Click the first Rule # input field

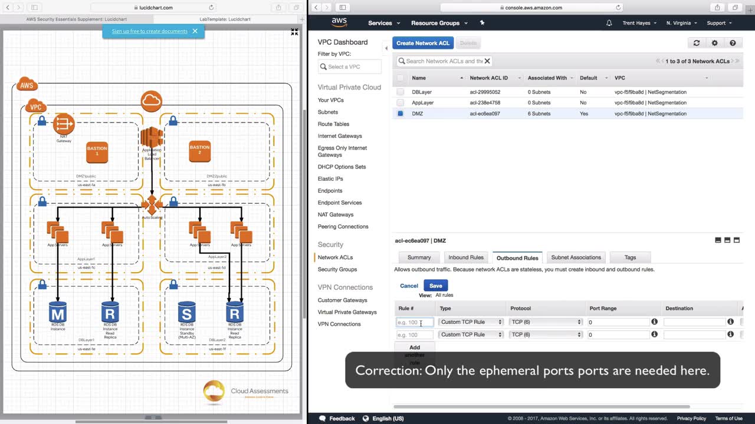pyautogui.click(x=415, y=322)
